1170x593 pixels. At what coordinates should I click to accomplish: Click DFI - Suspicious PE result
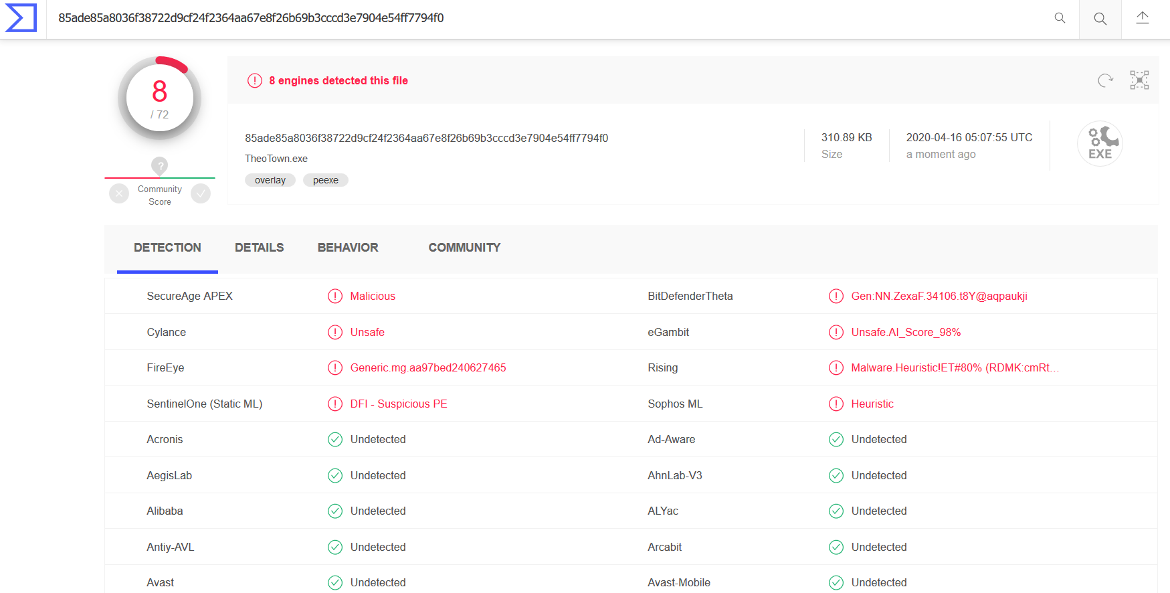tap(399, 404)
